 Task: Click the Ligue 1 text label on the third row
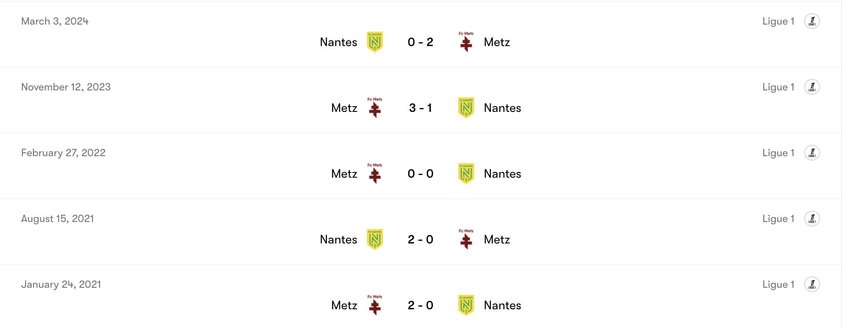(x=778, y=152)
